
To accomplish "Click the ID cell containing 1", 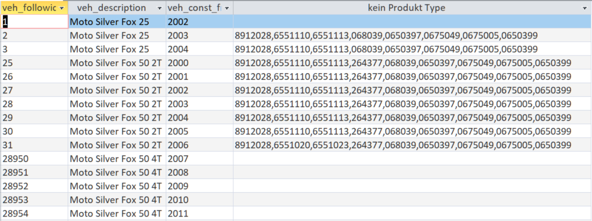I will 34,22.
